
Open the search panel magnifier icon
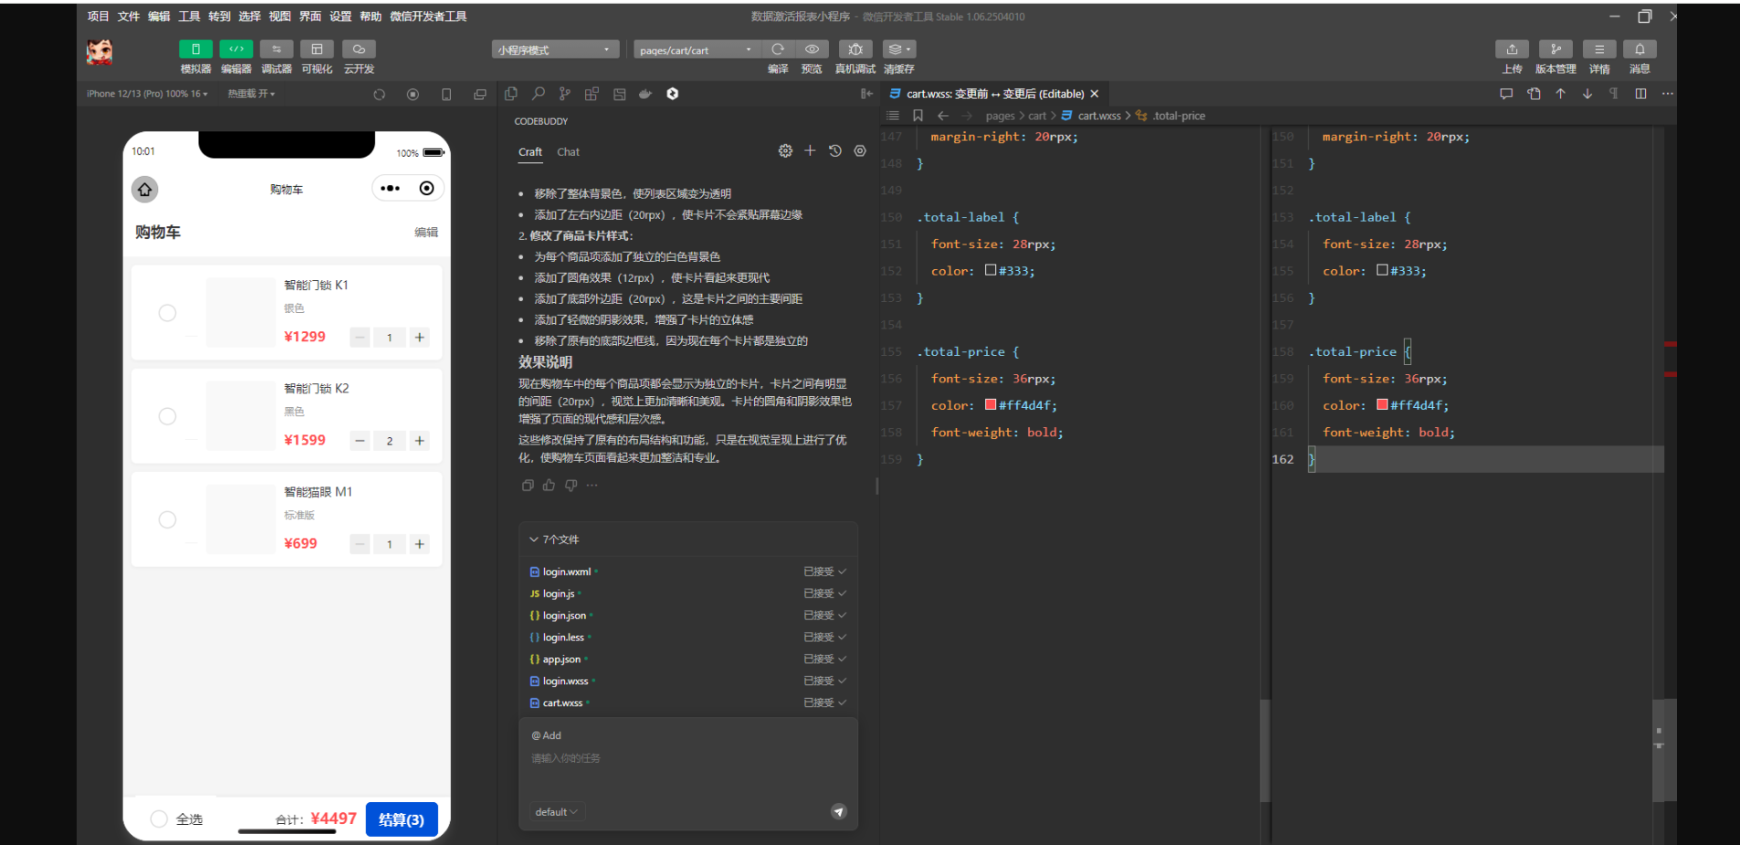click(x=539, y=94)
